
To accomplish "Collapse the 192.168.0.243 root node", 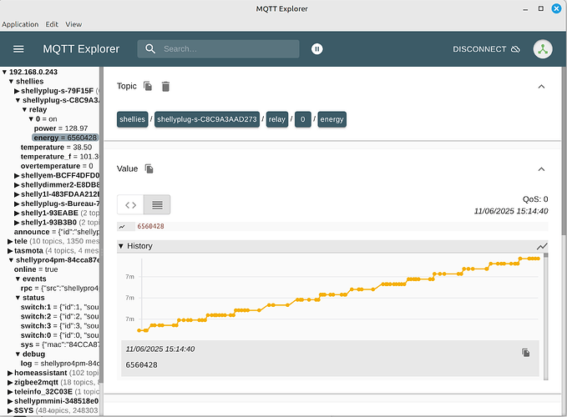I will point(4,73).
